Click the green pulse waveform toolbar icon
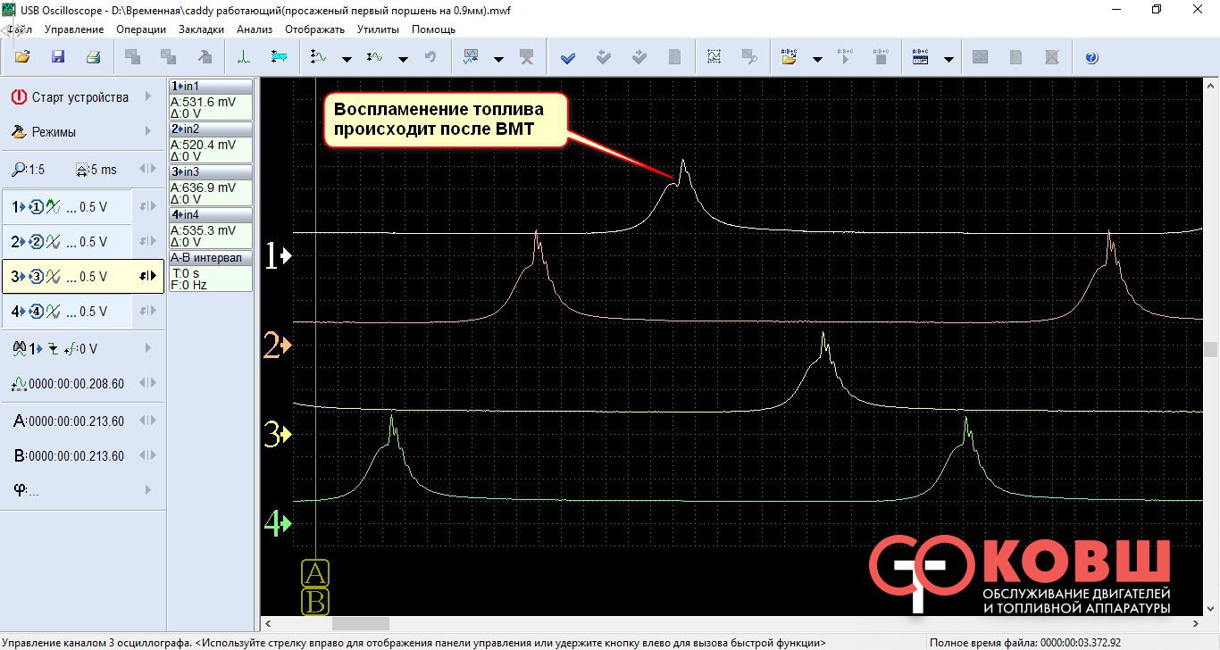The height and width of the screenshot is (650, 1220). coord(244,57)
